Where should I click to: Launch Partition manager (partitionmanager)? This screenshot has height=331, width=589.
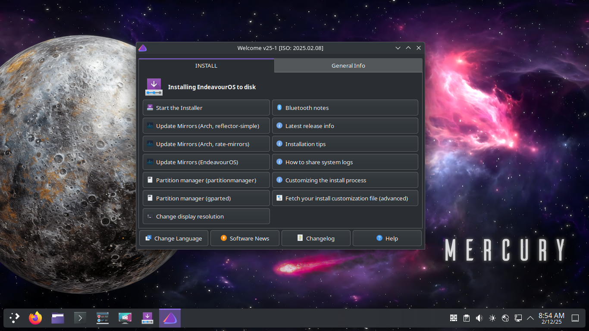(x=206, y=180)
